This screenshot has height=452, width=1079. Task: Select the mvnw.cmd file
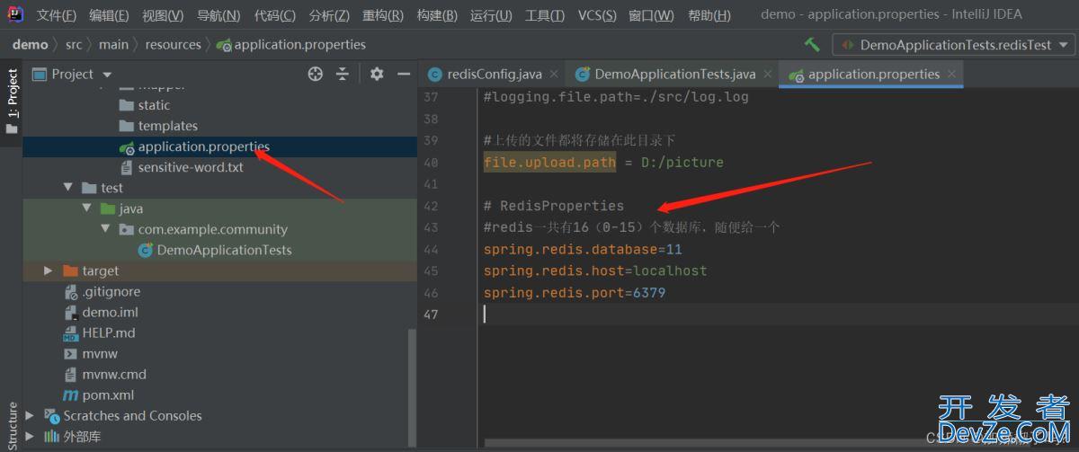pyautogui.click(x=114, y=374)
